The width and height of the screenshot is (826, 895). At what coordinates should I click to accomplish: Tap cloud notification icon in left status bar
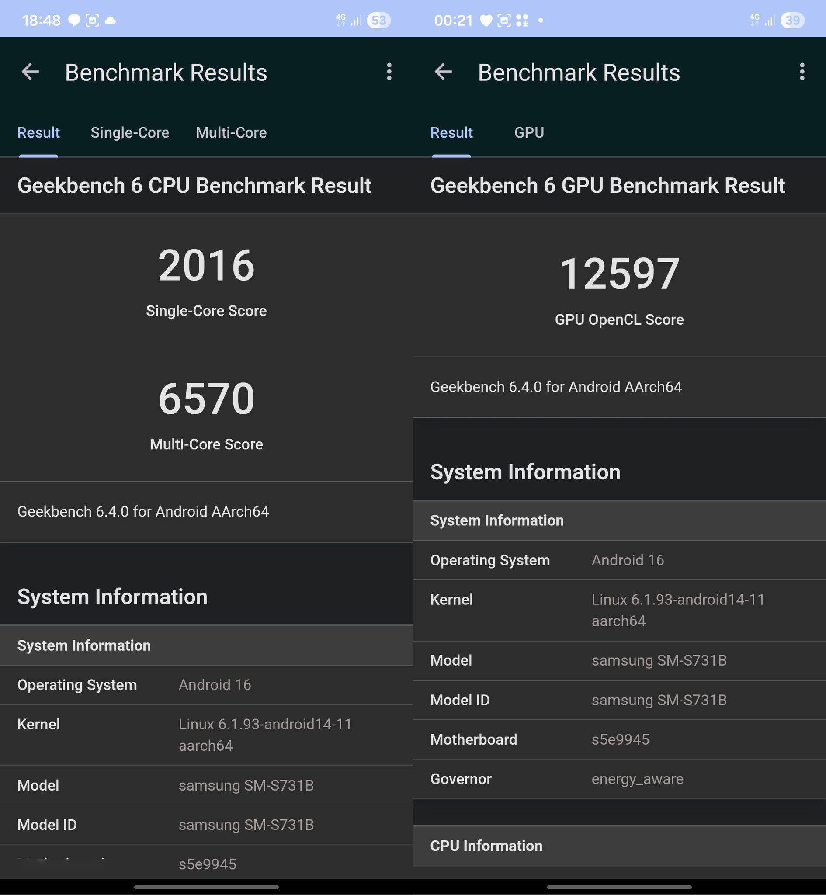(x=110, y=21)
